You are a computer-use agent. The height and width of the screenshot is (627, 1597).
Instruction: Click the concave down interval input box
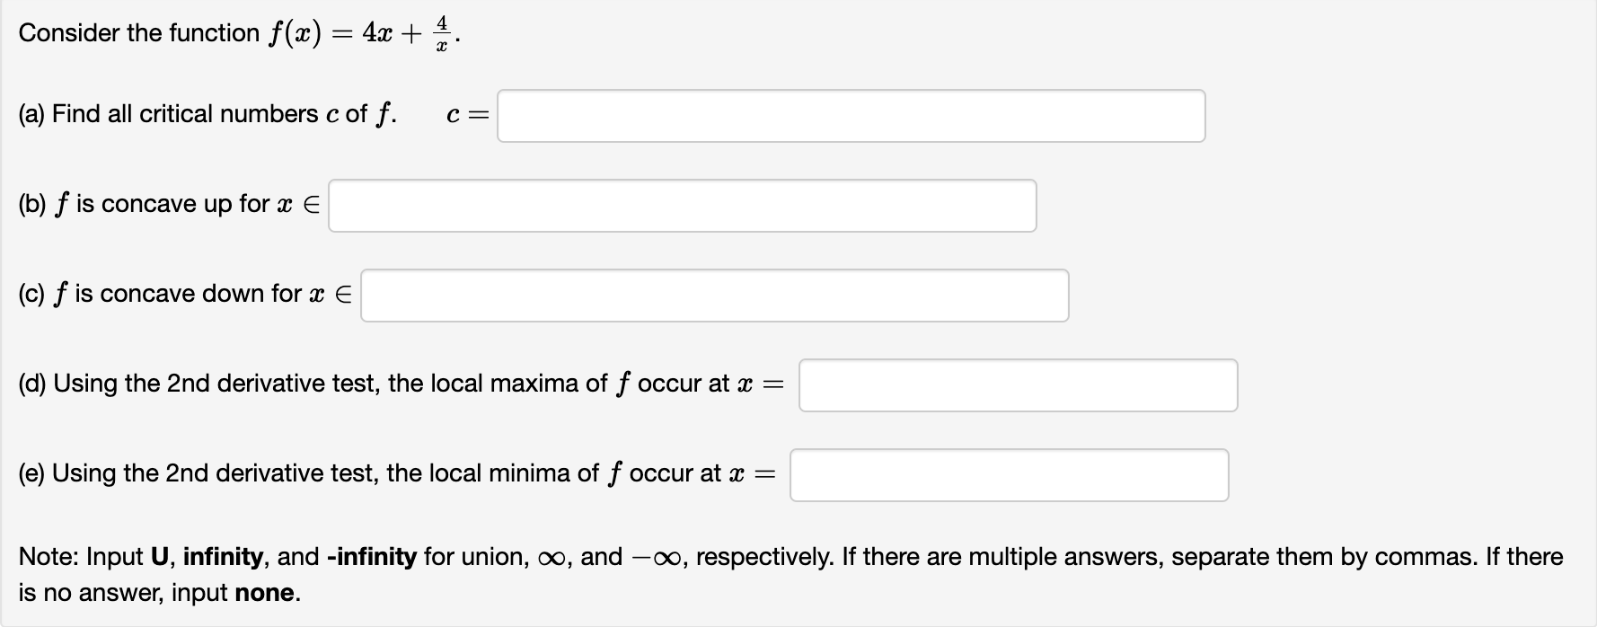(714, 296)
